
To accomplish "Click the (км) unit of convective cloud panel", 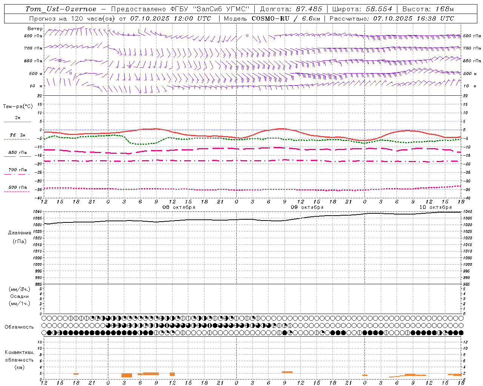I will click(19, 368).
